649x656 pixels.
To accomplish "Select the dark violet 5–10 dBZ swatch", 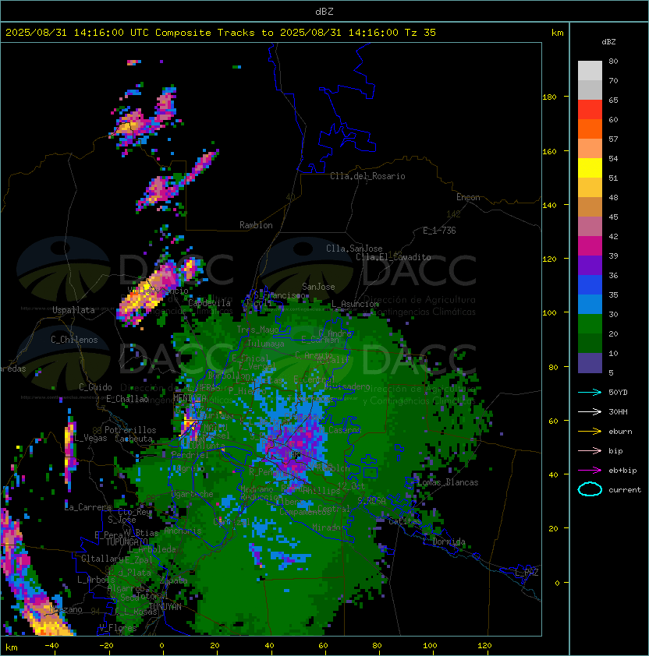I will tap(590, 363).
